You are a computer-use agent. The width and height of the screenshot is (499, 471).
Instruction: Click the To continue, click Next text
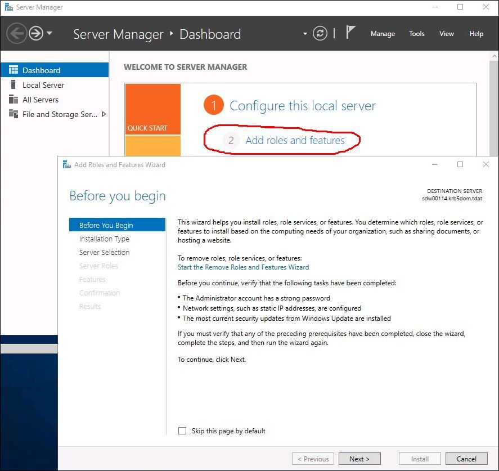tap(212, 359)
